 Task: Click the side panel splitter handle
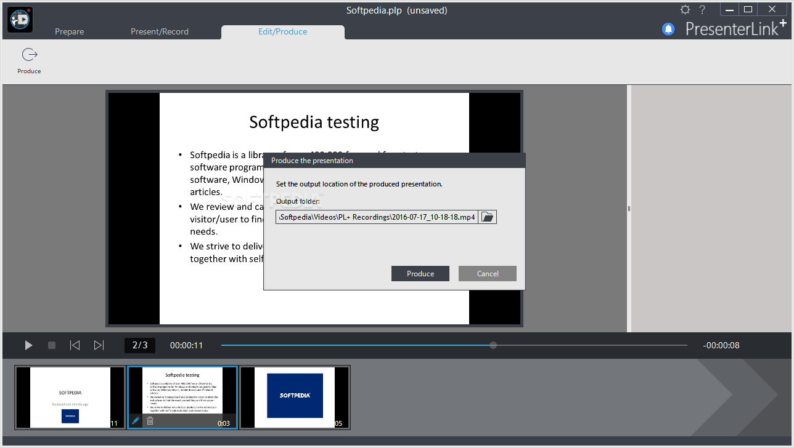pos(629,209)
